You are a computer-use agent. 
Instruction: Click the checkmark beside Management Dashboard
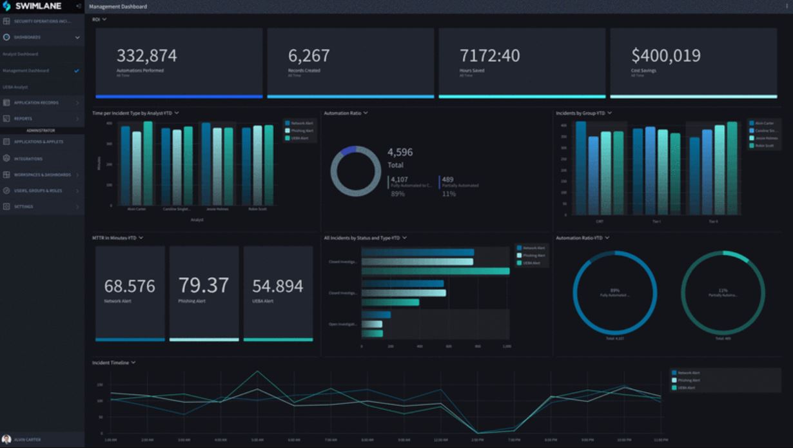(x=77, y=71)
